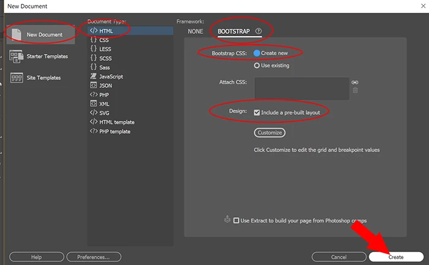This screenshot has width=429, height=265.
Task: Choose HTML document type
Action: tap(130, 31)
